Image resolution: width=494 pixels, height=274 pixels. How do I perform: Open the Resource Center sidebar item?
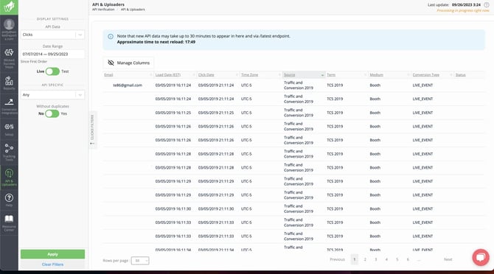coord(9,222)
